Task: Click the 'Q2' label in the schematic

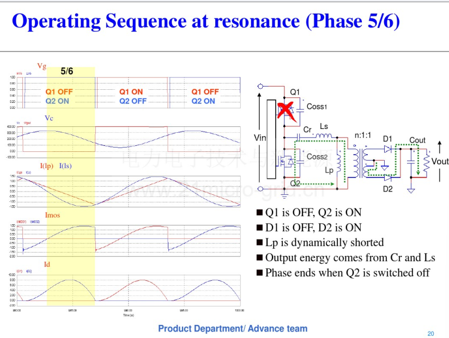Action: point(295,183)
